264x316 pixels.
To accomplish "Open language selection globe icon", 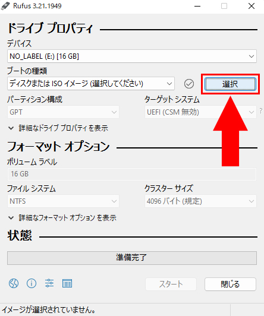I will (14, 283).
